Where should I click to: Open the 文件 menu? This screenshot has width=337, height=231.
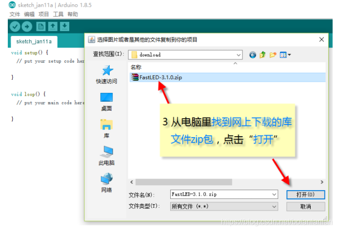pos(15,15)
